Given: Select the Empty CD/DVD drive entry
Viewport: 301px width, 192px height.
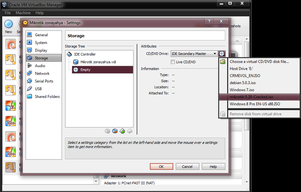Looking at the screenshot, I should (102, 70).
